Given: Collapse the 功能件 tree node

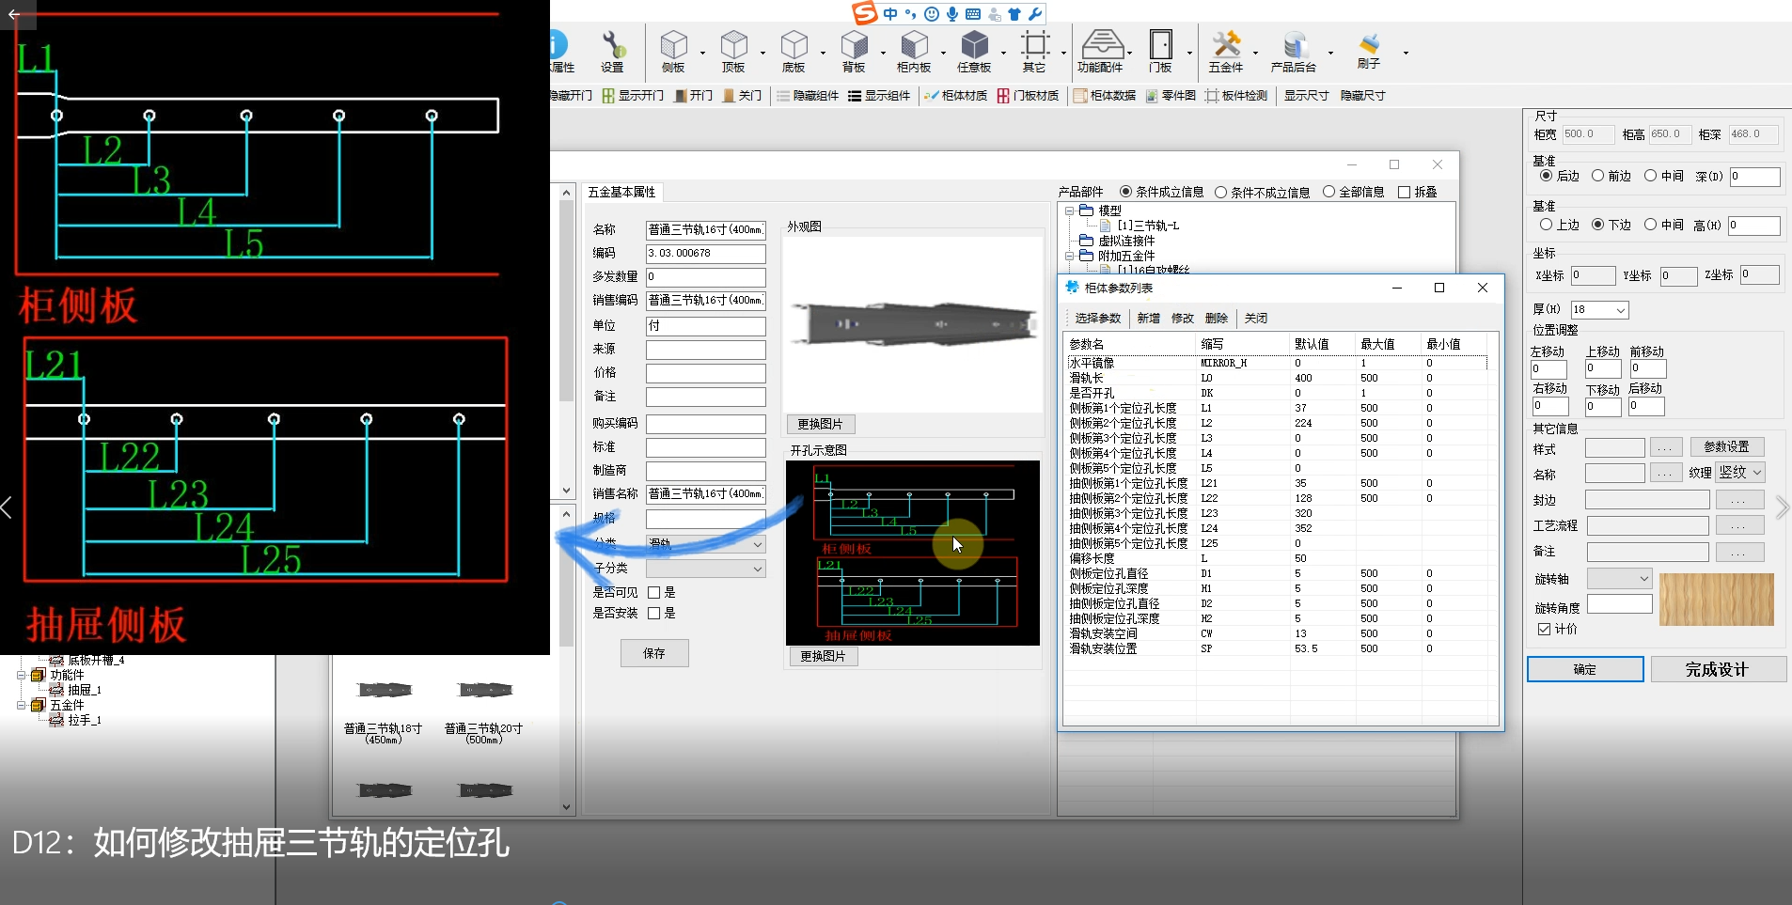Looking at the screenshot, I should coord(22,675).
